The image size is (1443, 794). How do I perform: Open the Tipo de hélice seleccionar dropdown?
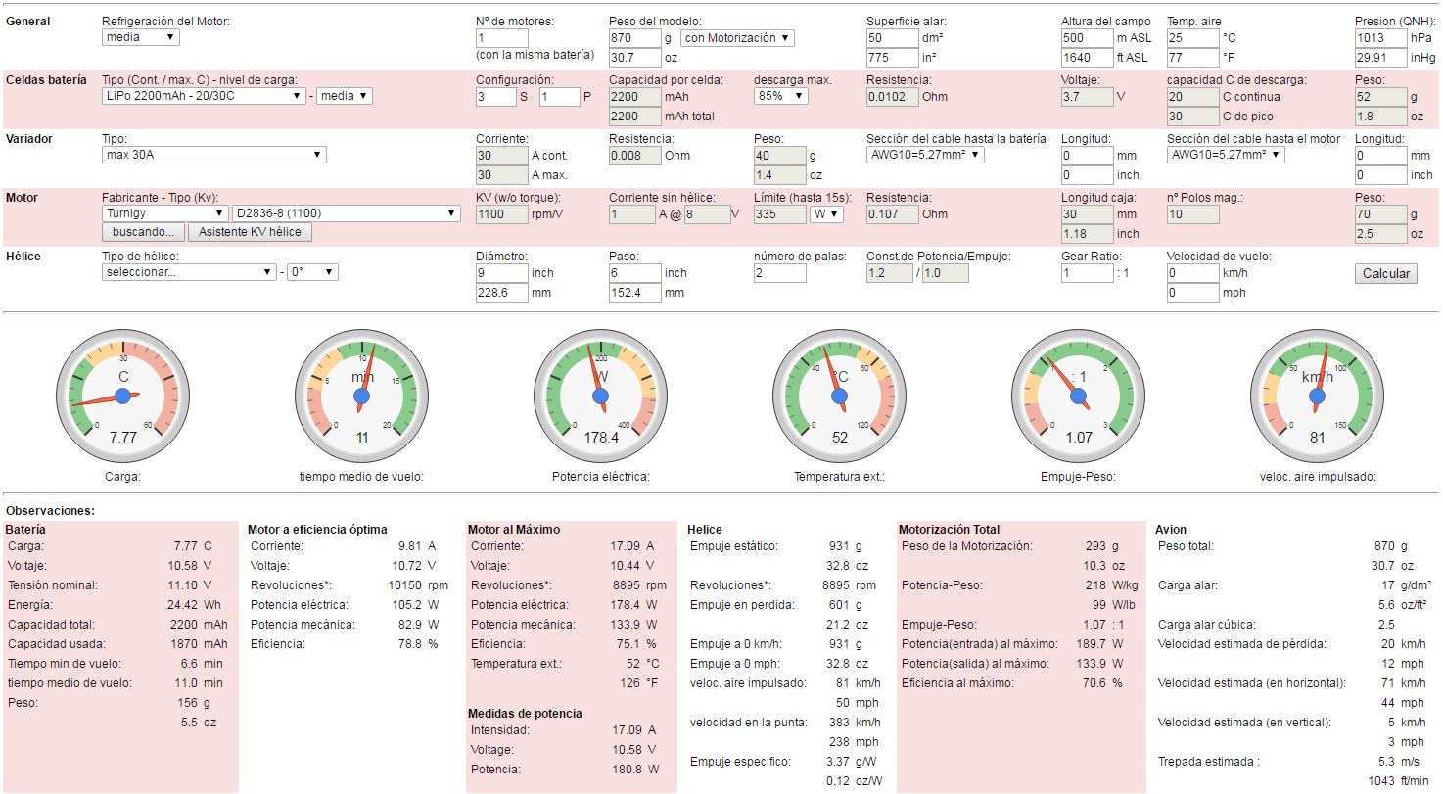(x=189, y=272)
